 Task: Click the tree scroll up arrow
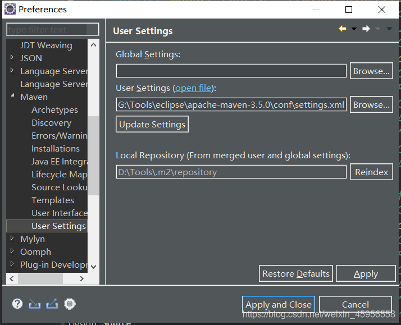click(94, 45)
